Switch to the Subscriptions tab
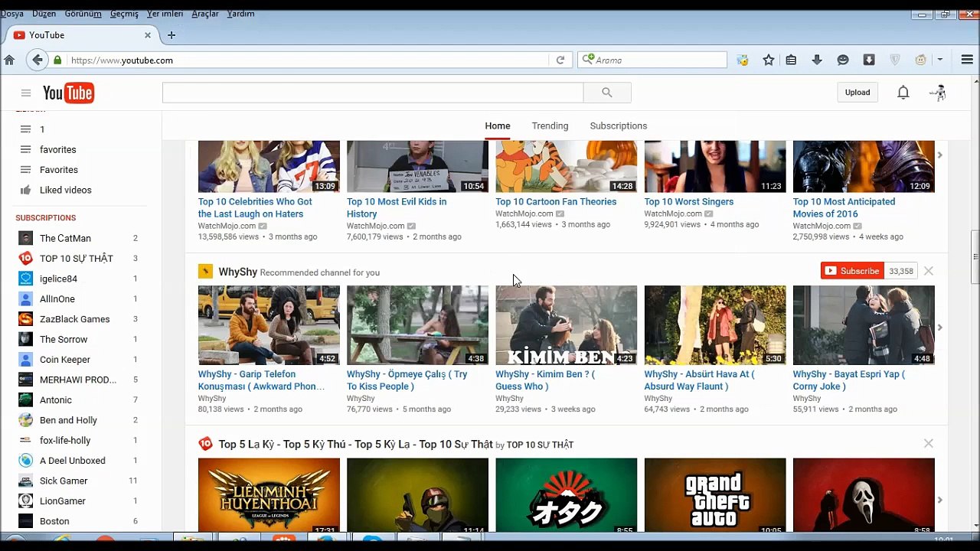 (619, 126)
